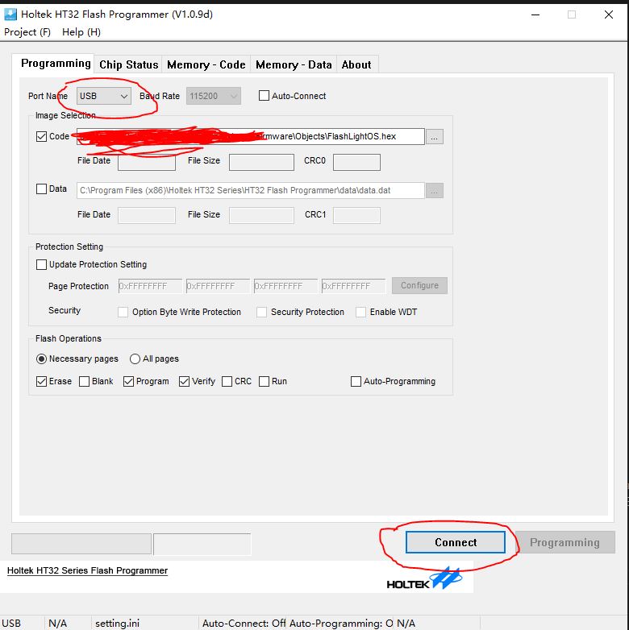Select the All pages radio button
The image size is (629, 630).
click(135, 359)
